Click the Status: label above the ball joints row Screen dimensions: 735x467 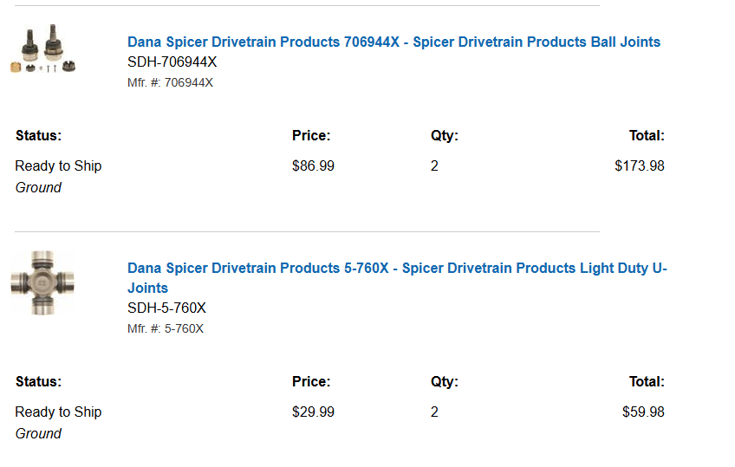[x=38, y=135]
